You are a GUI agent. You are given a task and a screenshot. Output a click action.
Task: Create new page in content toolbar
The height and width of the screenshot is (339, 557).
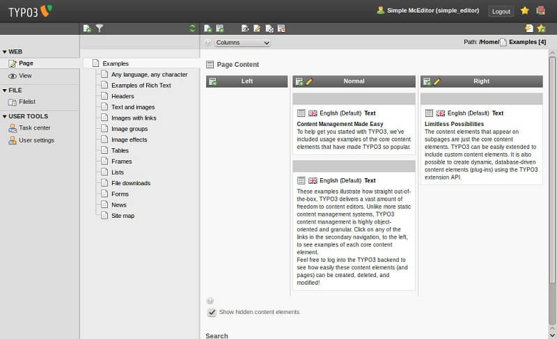[x=207, y=29]
